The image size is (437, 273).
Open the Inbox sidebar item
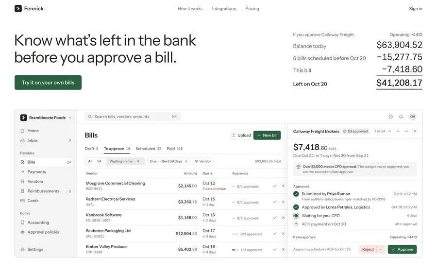coord(46,140)
